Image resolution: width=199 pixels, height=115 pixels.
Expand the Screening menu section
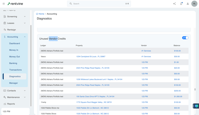click(25, 16)
